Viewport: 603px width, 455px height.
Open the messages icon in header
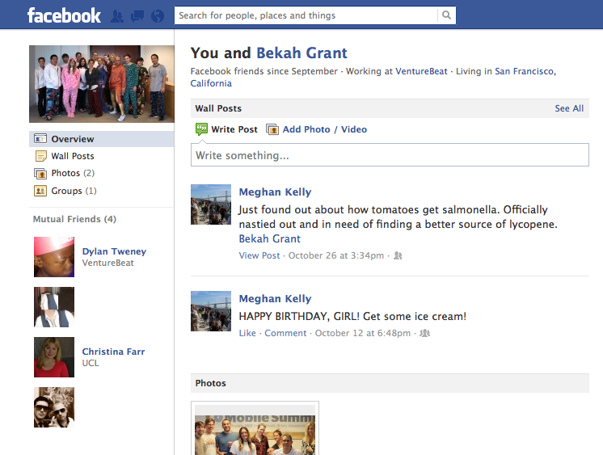point(137,16)
